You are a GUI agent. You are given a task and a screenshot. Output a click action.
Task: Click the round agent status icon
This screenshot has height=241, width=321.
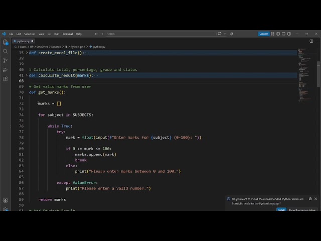point(232,34)
